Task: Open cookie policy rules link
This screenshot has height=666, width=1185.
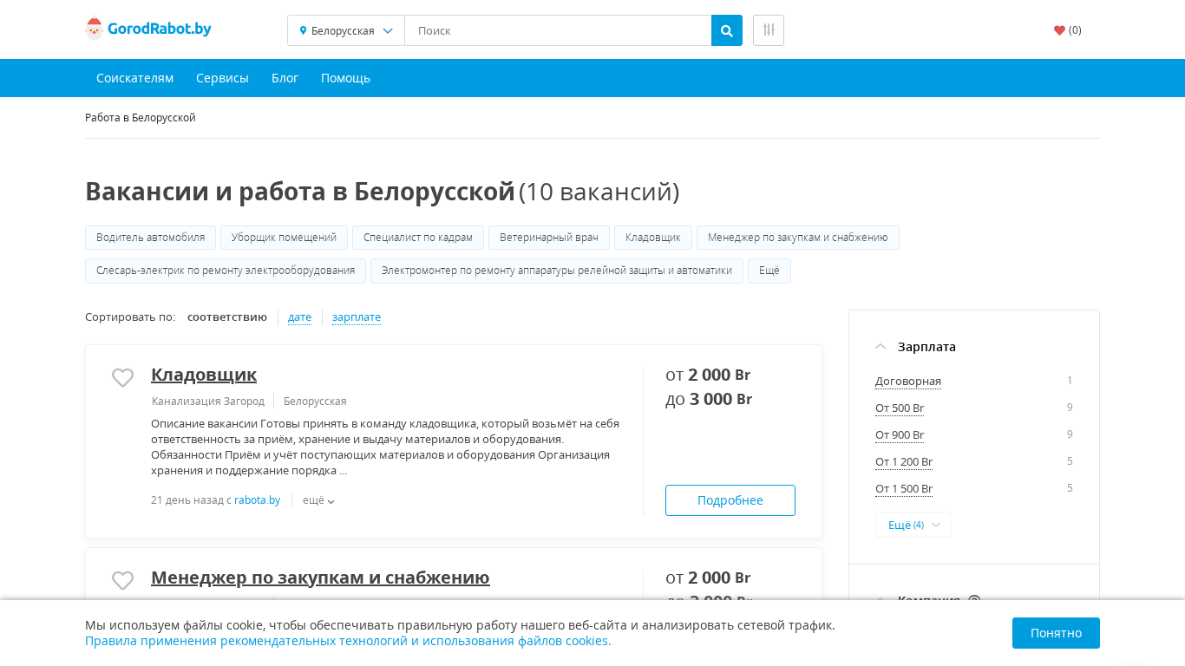Action: (x=348, y=641)
